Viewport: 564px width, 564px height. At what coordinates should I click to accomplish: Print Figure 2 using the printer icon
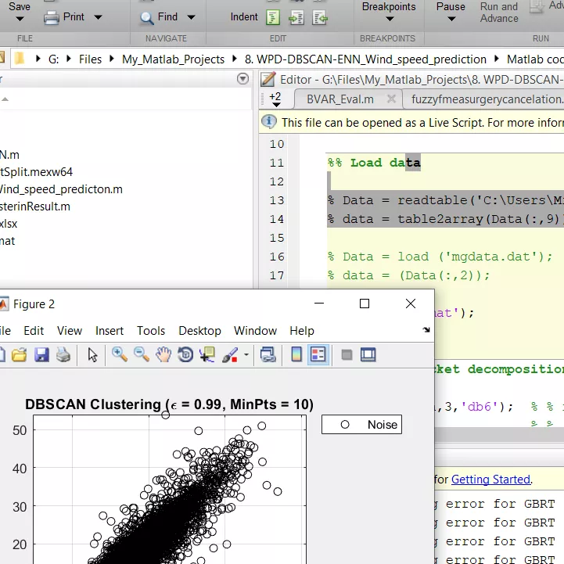click(63, 354)
